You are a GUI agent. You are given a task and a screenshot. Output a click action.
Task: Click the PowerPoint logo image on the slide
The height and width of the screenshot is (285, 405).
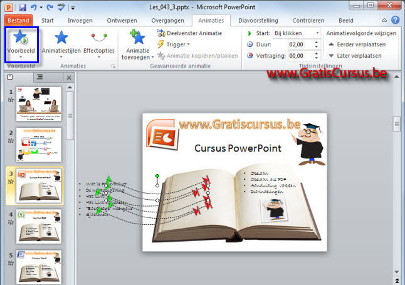pyautogui.click(x=162, y=135)
